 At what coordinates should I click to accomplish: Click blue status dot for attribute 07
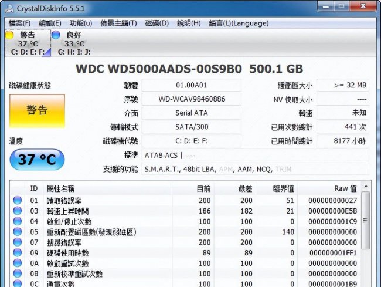(x=17, y=242)
